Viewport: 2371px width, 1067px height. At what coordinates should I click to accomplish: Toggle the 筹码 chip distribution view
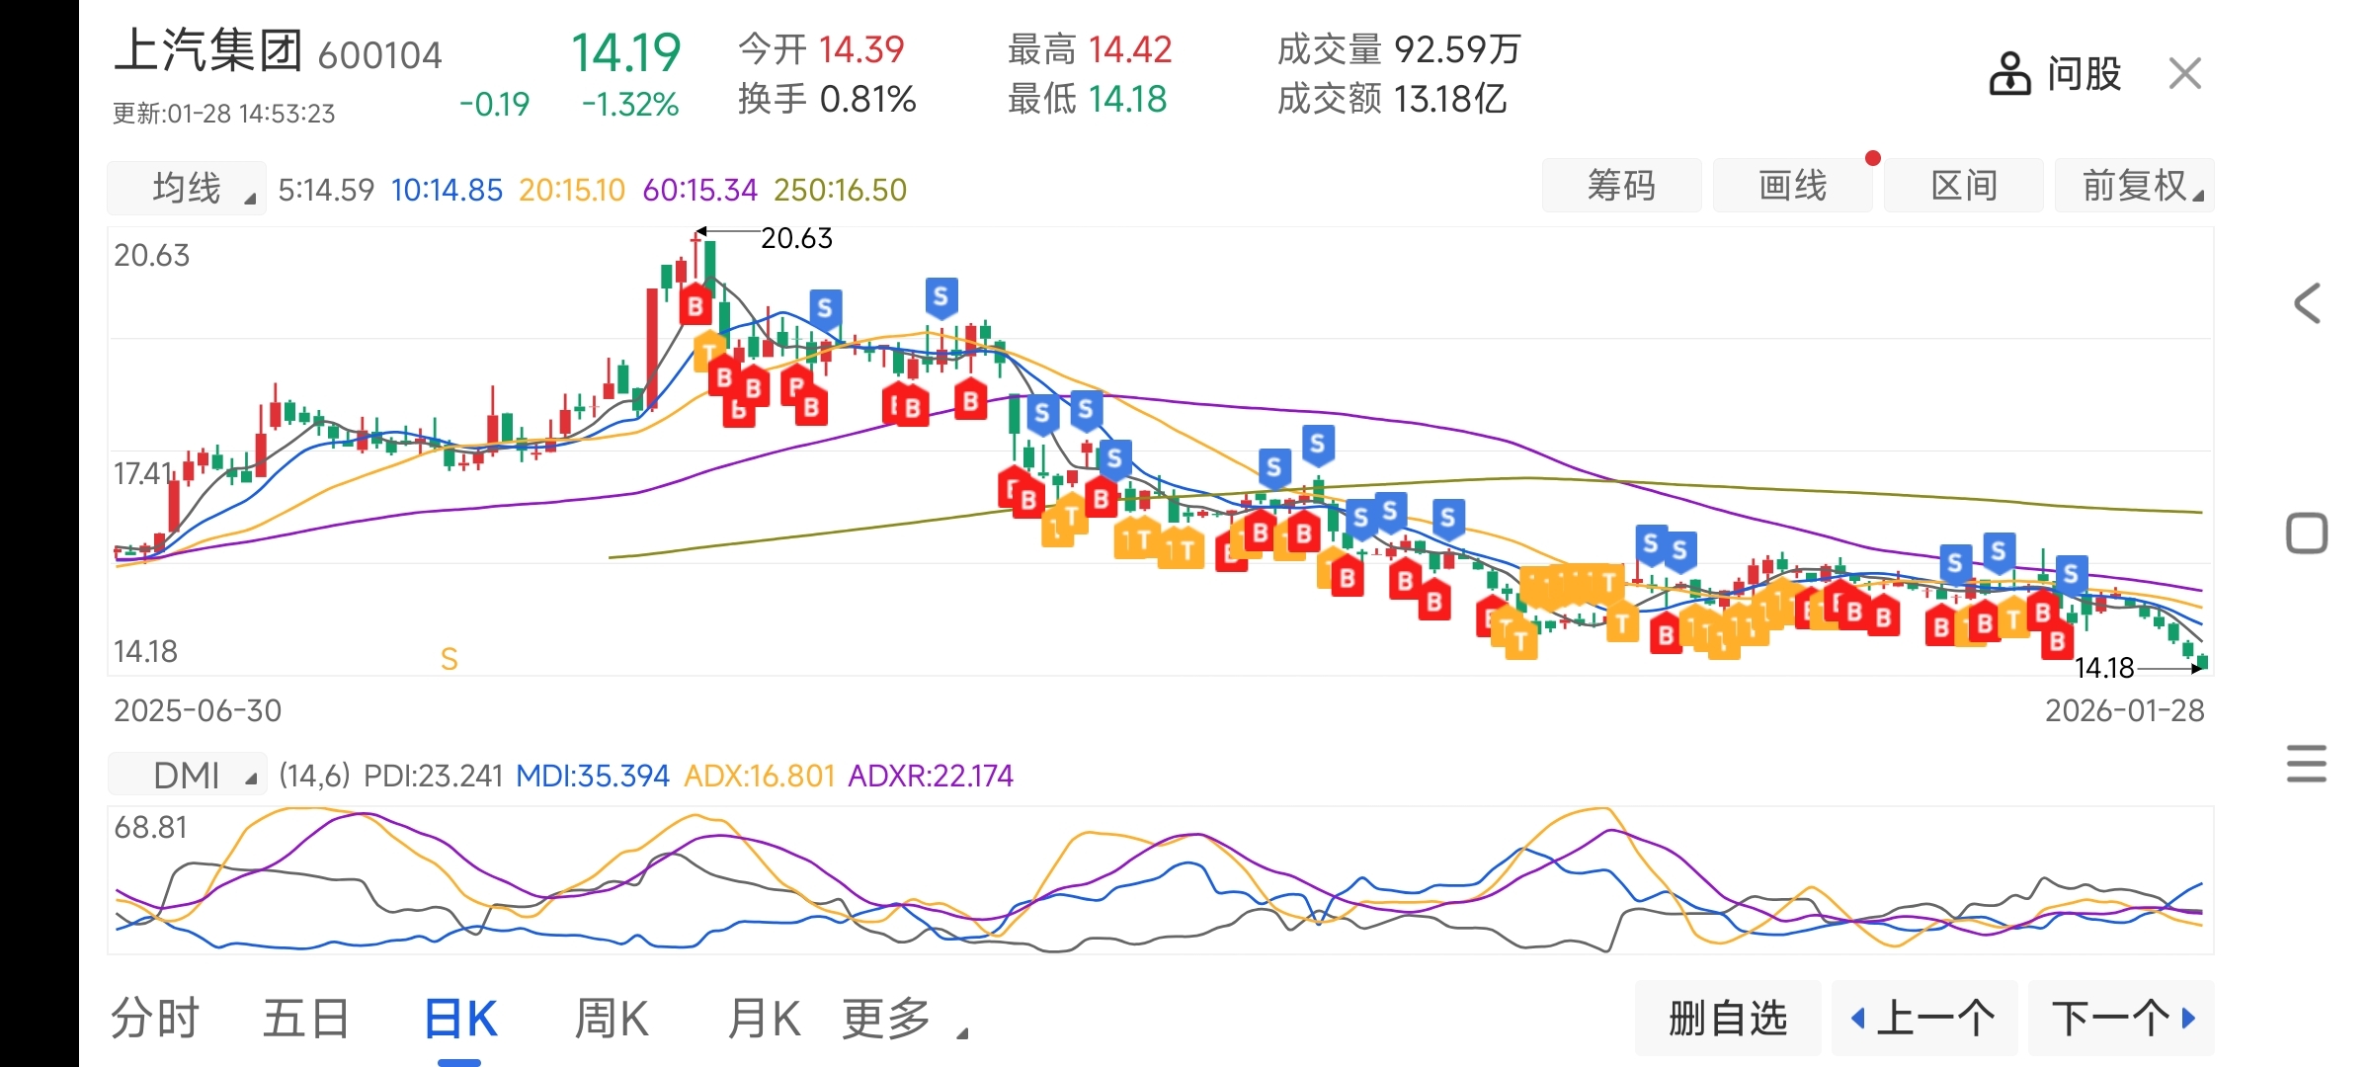(1621, 186)
